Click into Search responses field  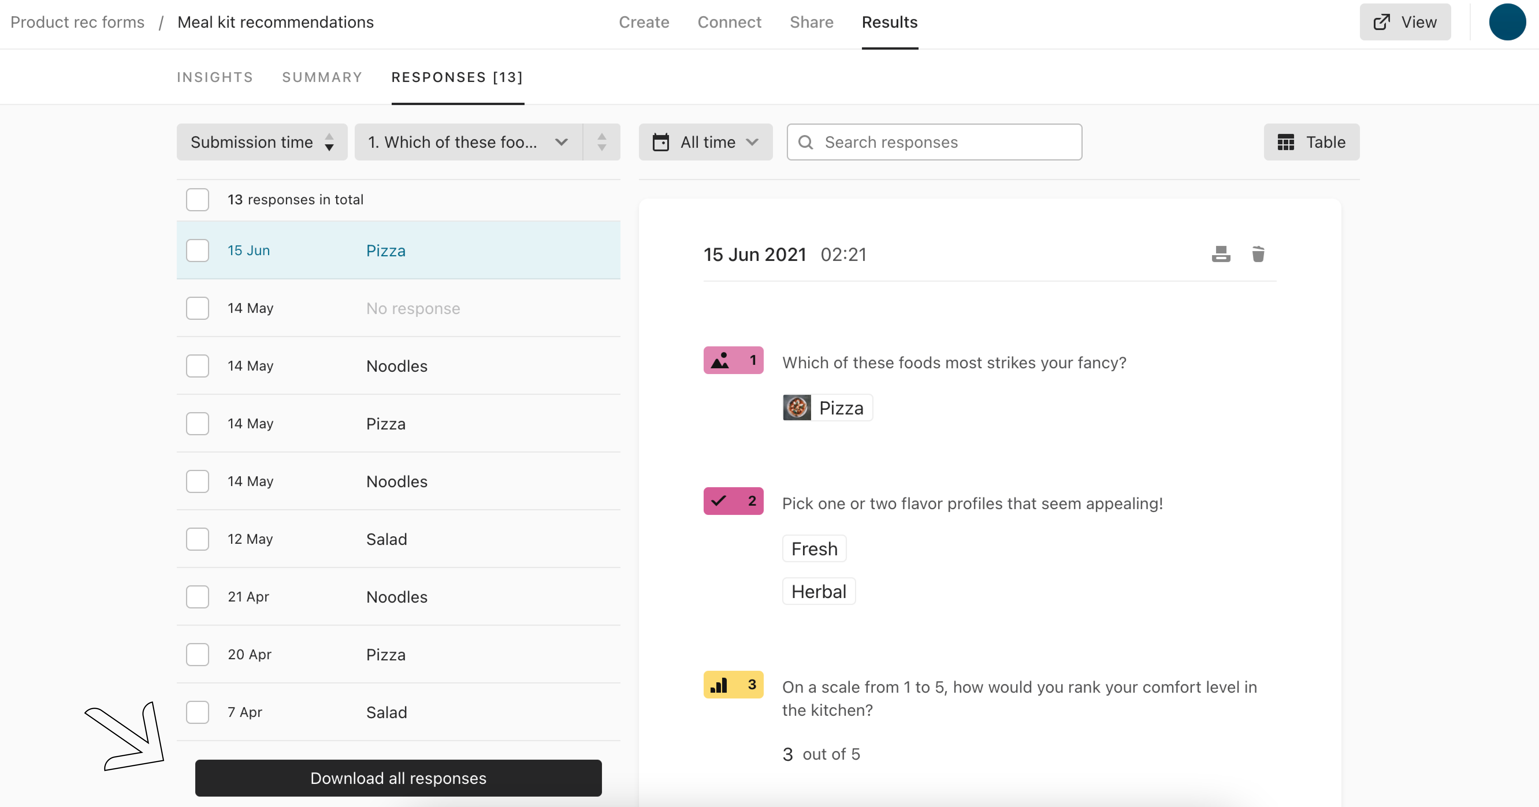[934, 142]
